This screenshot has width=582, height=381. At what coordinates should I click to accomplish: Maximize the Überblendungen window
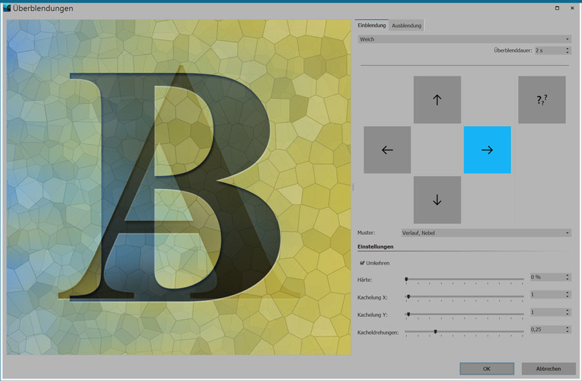pyautogui.click(x=557, y=8)
